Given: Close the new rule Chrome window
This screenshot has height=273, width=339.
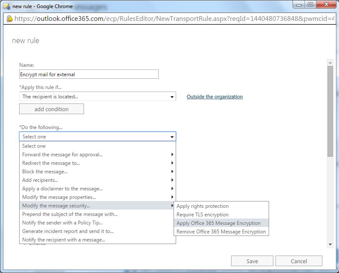Looking at the screenshot, I should (327, 5).
